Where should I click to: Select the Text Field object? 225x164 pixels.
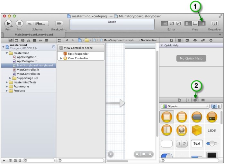[x=197, y=144]
